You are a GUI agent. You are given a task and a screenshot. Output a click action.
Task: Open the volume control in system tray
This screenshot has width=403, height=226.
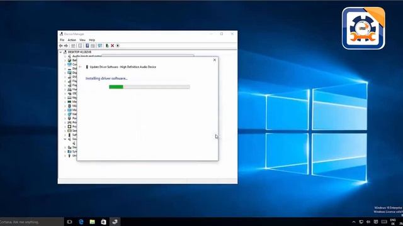368,222
